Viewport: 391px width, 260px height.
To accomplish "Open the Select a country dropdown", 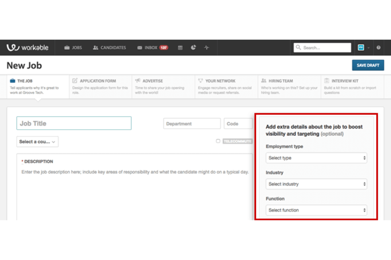I will 37,142.
